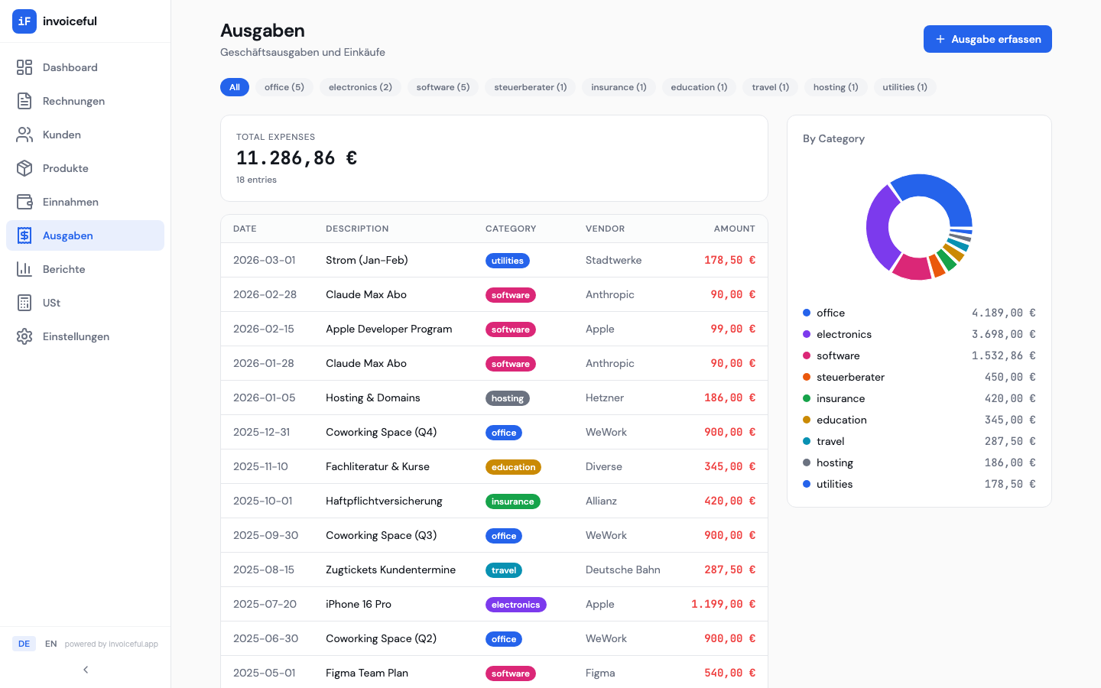Open the Berichte chart icon

(x=24, y=269)
